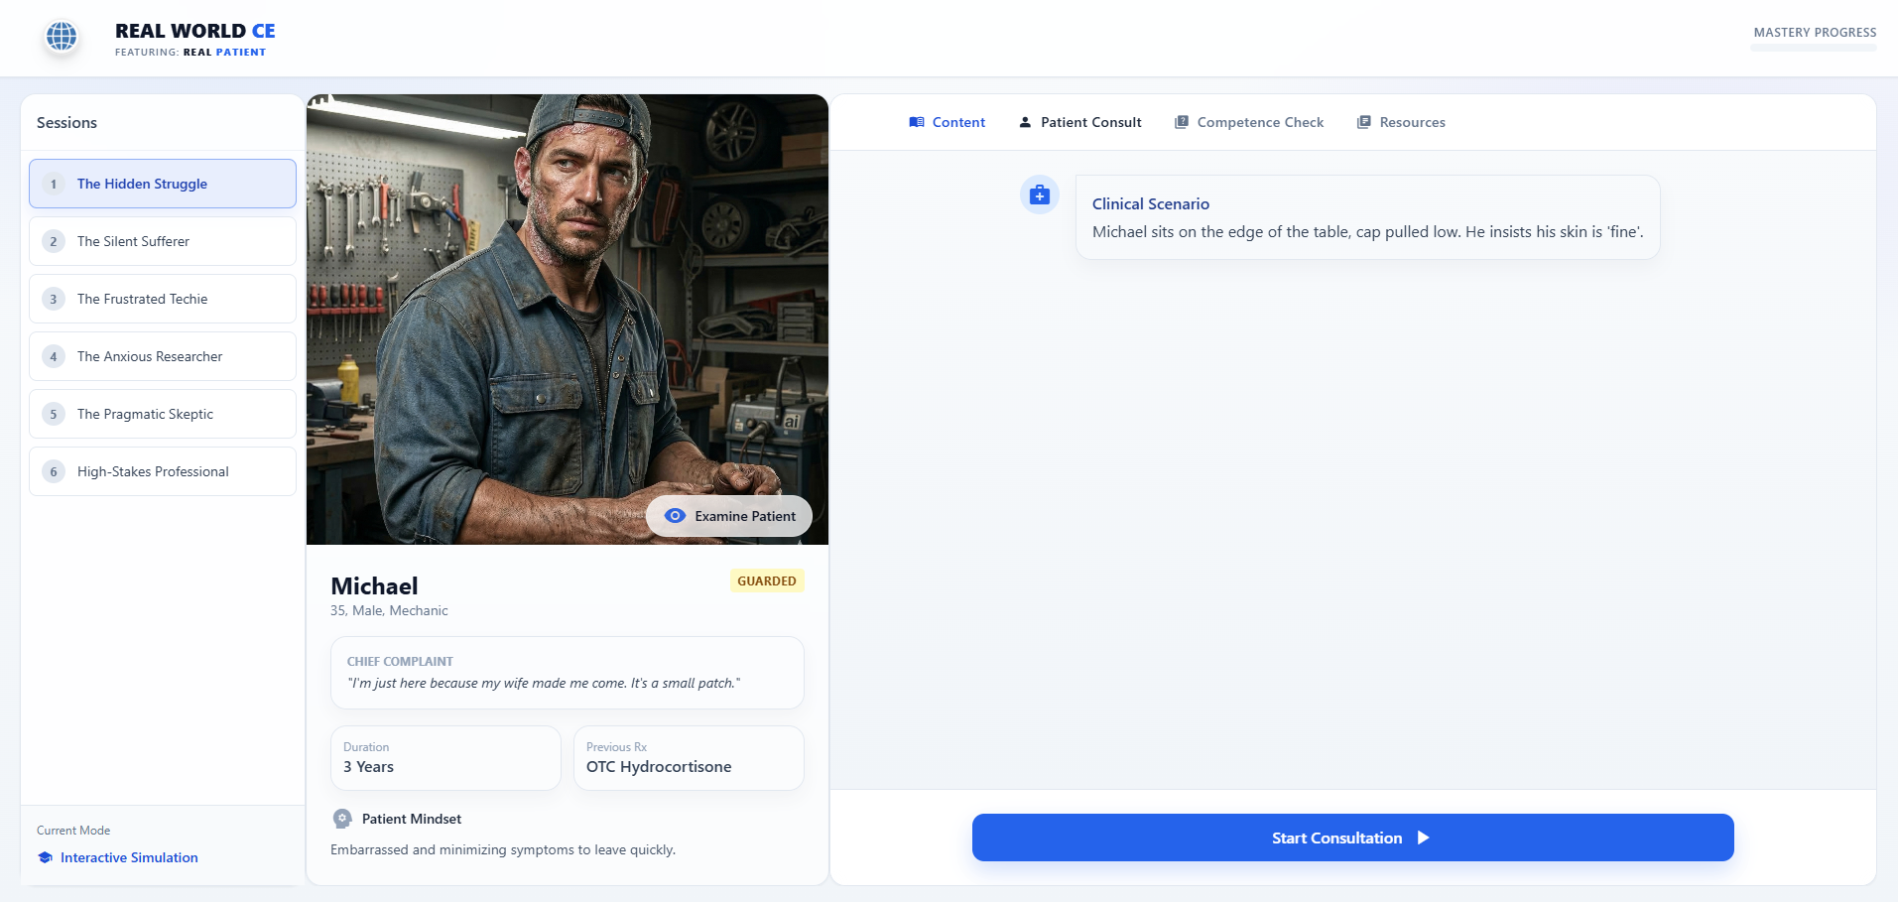Click the Clinical Scenario medical kit icon
Image resolution: width=1898 pixels, height=902 pixels.
click(x=1039, y=195)
